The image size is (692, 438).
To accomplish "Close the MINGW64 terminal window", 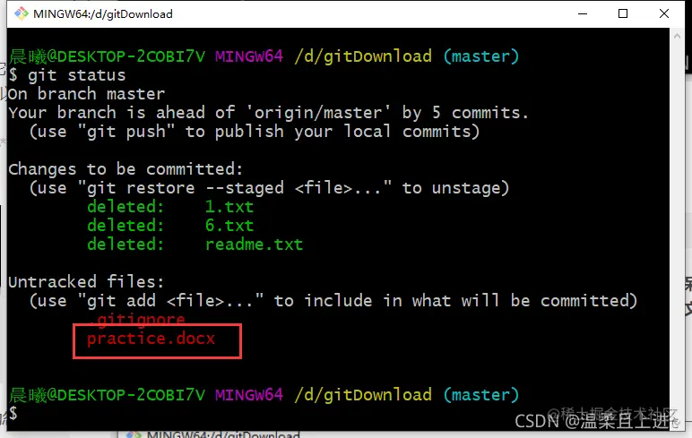I will point(663,13).
